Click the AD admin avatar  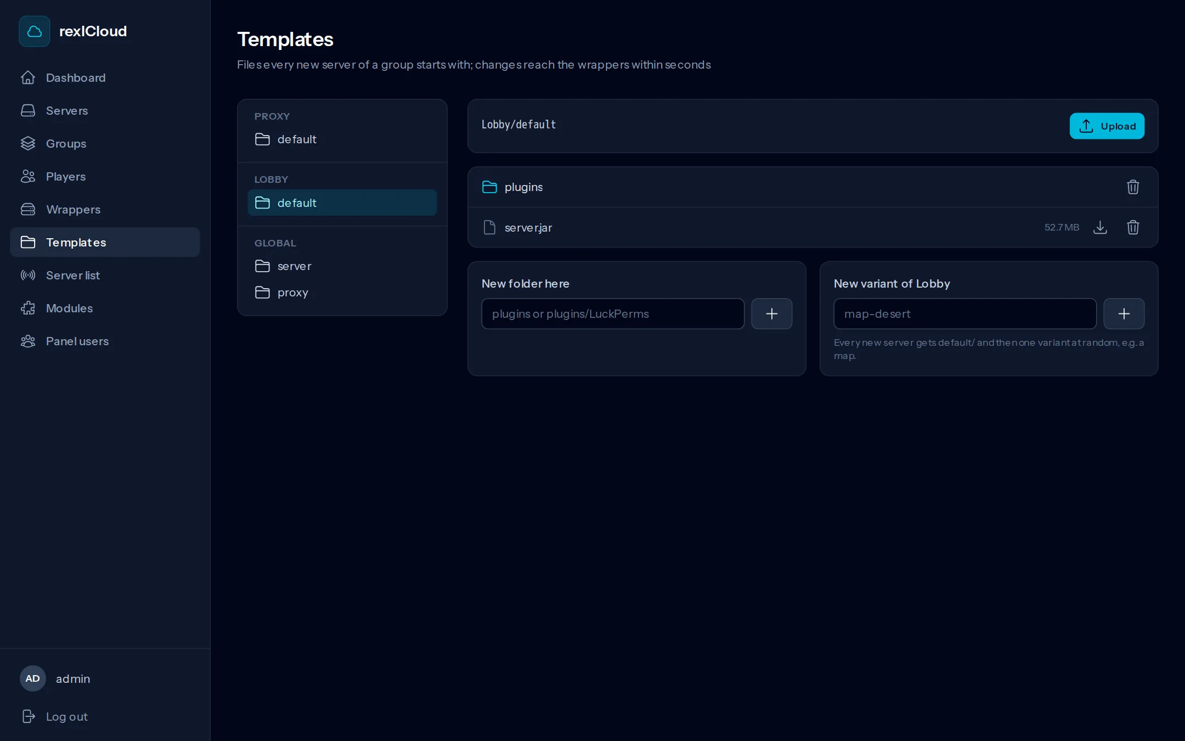pyautogui.click(x=33, y=678)
